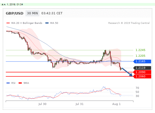Click the 9MA legend label
The height and width of the screenshot is (113, 155).
(x=26, y=83)
